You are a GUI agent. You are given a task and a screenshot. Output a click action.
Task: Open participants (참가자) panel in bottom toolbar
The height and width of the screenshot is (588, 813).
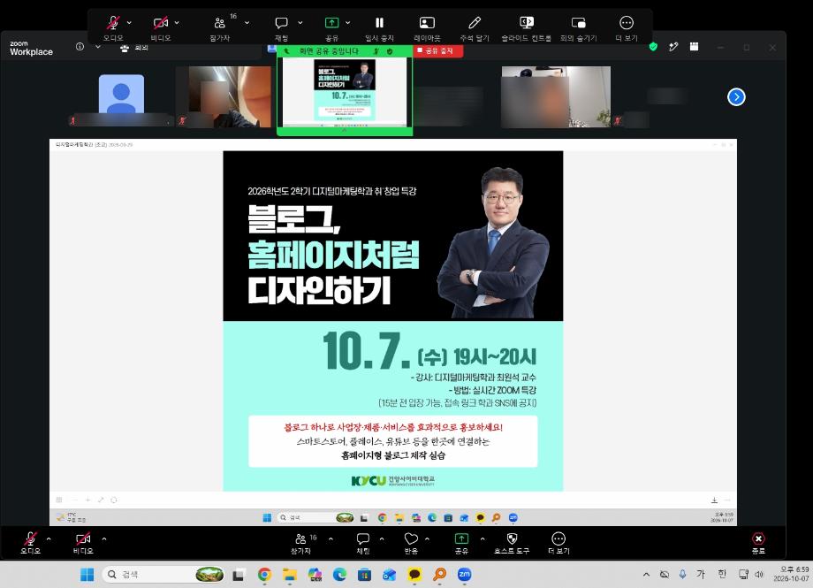300,543
